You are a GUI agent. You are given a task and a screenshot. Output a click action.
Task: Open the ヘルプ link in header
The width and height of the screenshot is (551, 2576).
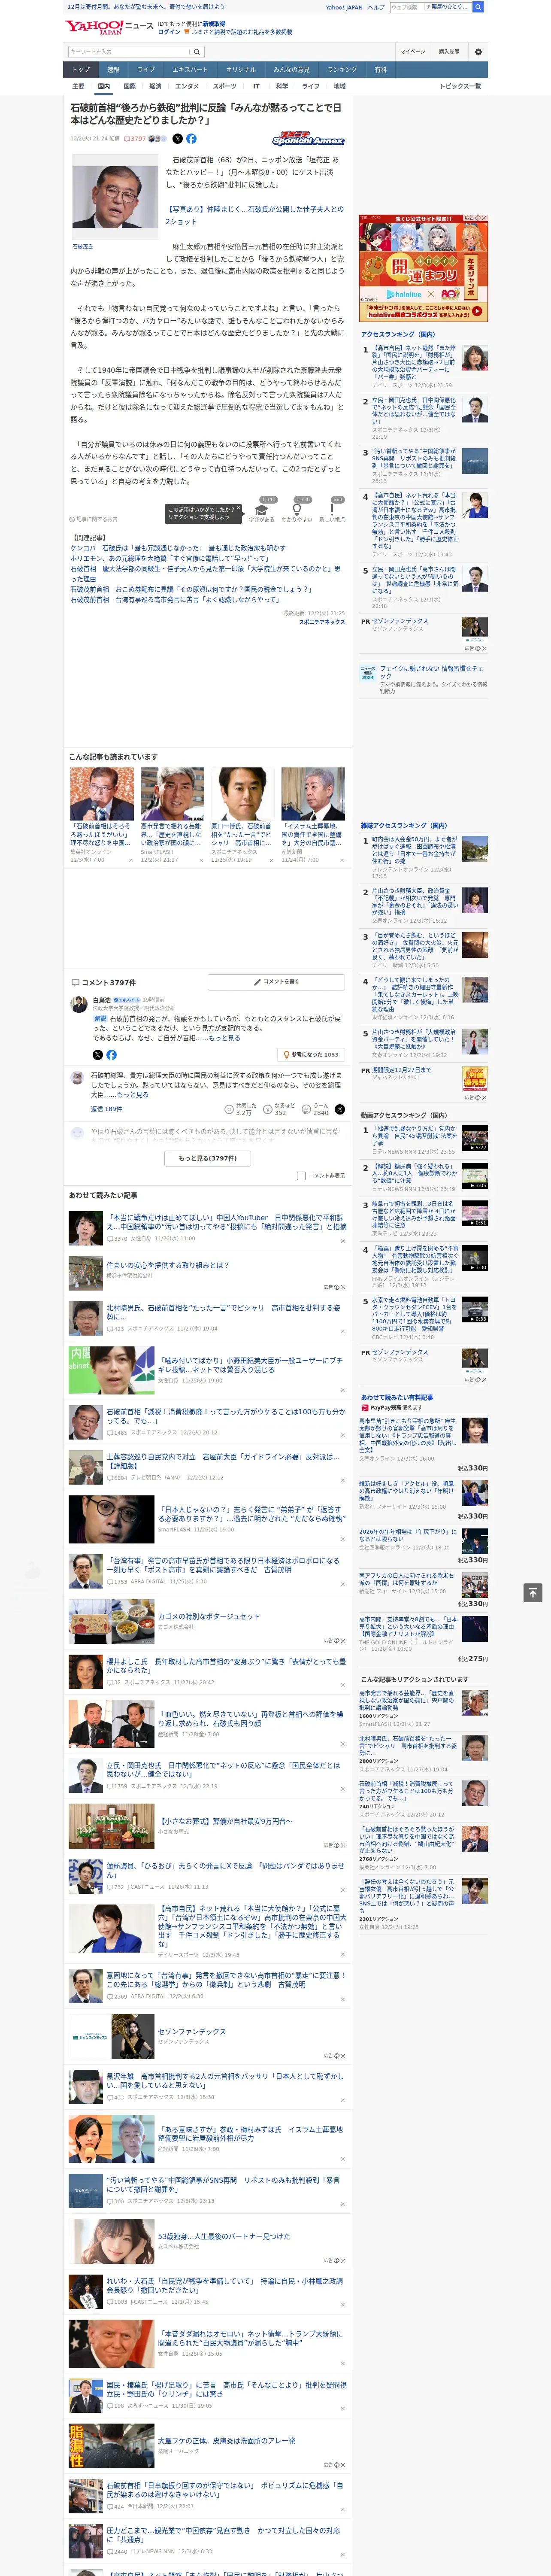coord(376,7)
